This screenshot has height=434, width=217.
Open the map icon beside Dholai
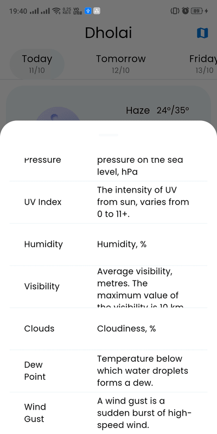[x=202, y=33]
